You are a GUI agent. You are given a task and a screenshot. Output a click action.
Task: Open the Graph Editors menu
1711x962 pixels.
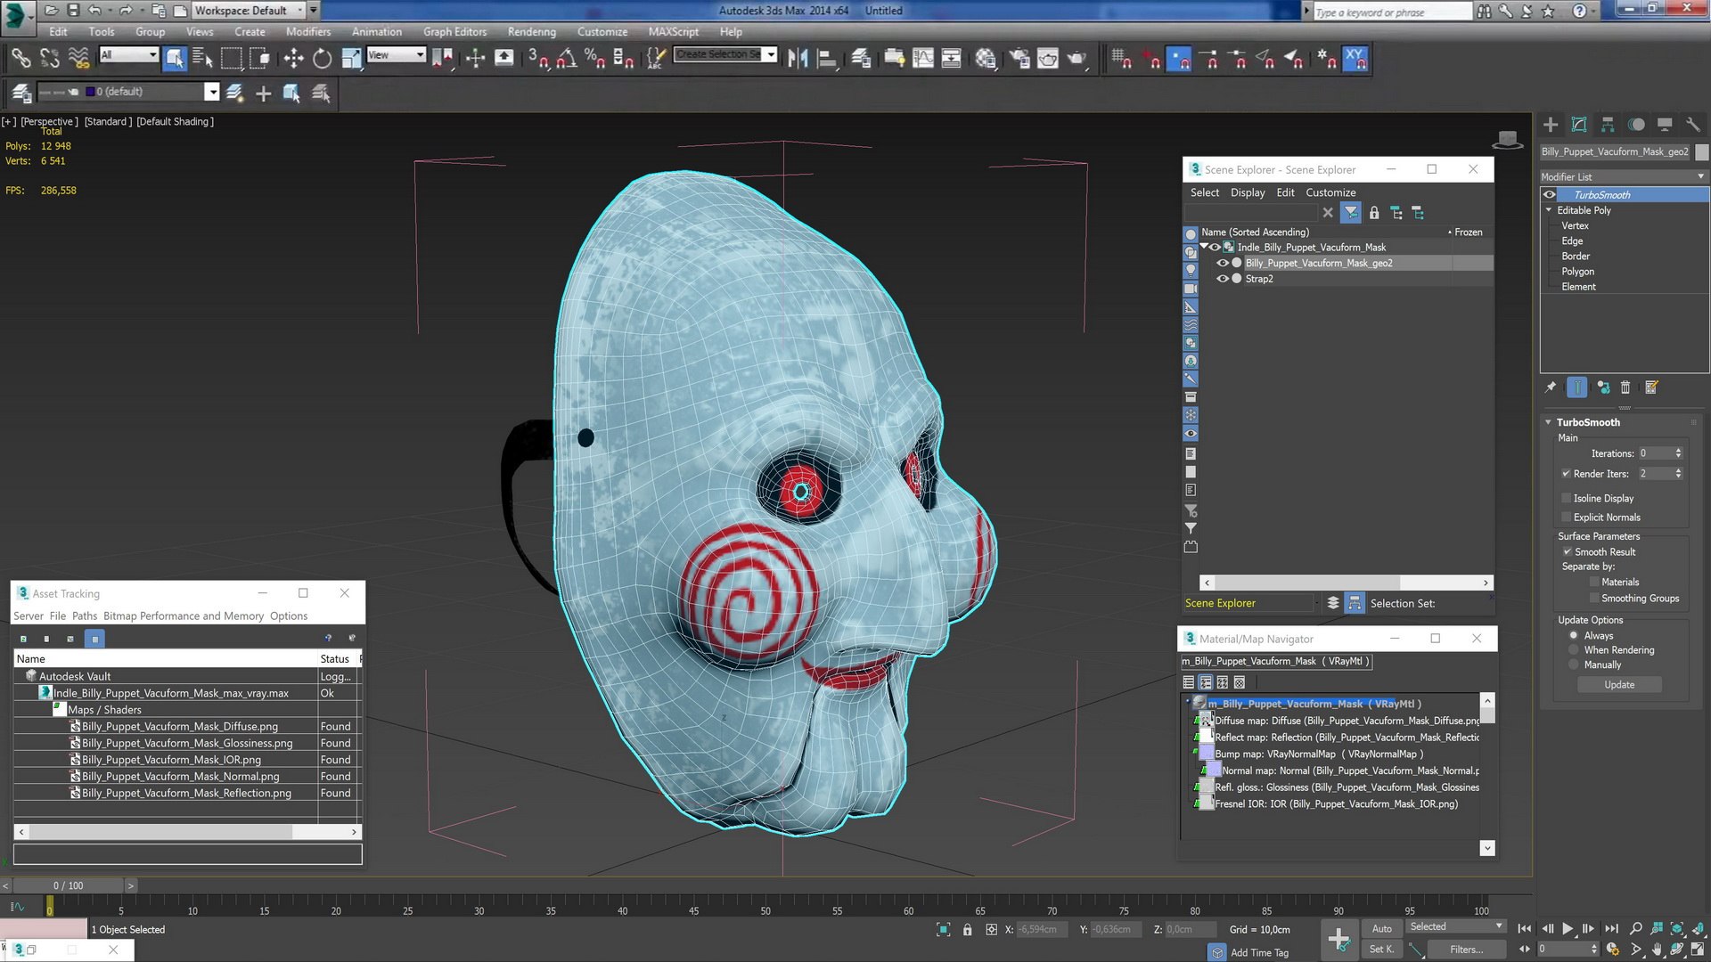click(x=454, y=31)
